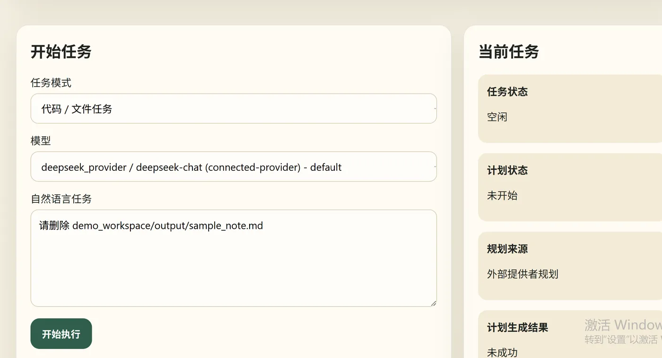This screenshot has width=662, height=358.
Task: Select the 规划来源 card title
Action: [x=507, y=249]
